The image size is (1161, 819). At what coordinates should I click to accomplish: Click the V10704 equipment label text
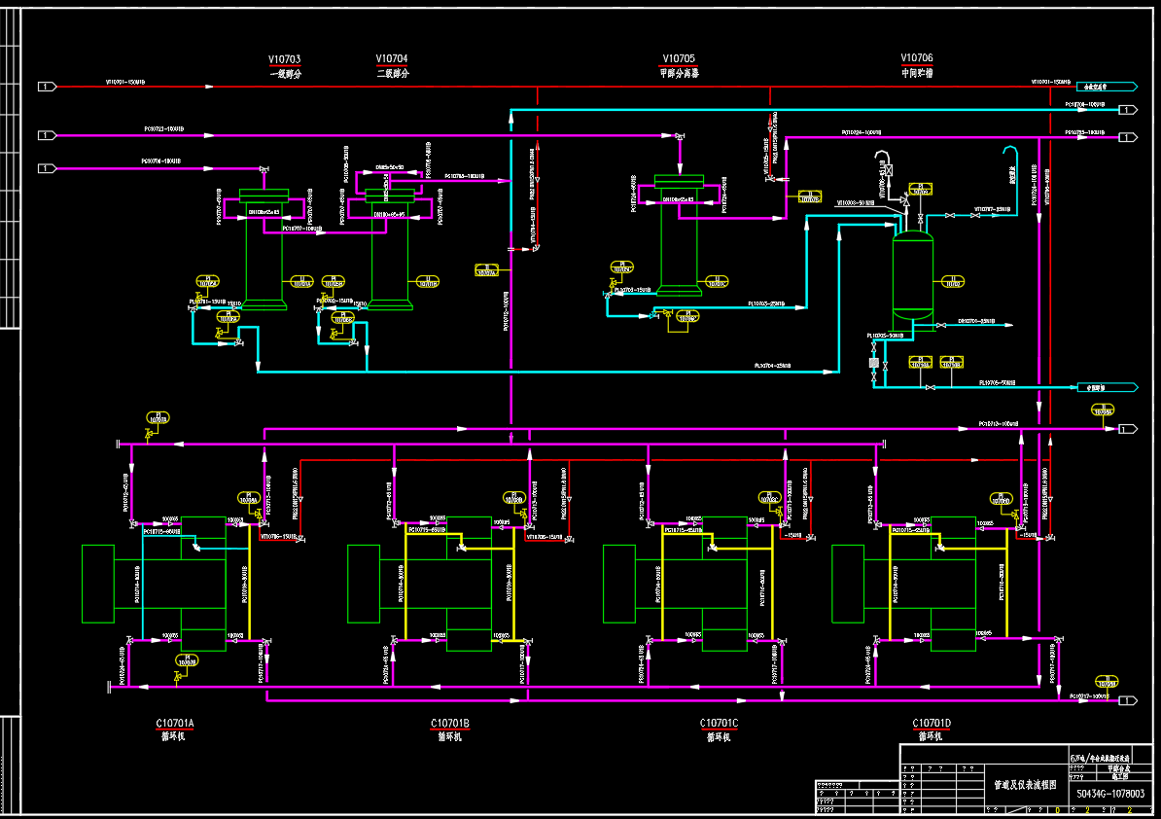pos(392,59)
